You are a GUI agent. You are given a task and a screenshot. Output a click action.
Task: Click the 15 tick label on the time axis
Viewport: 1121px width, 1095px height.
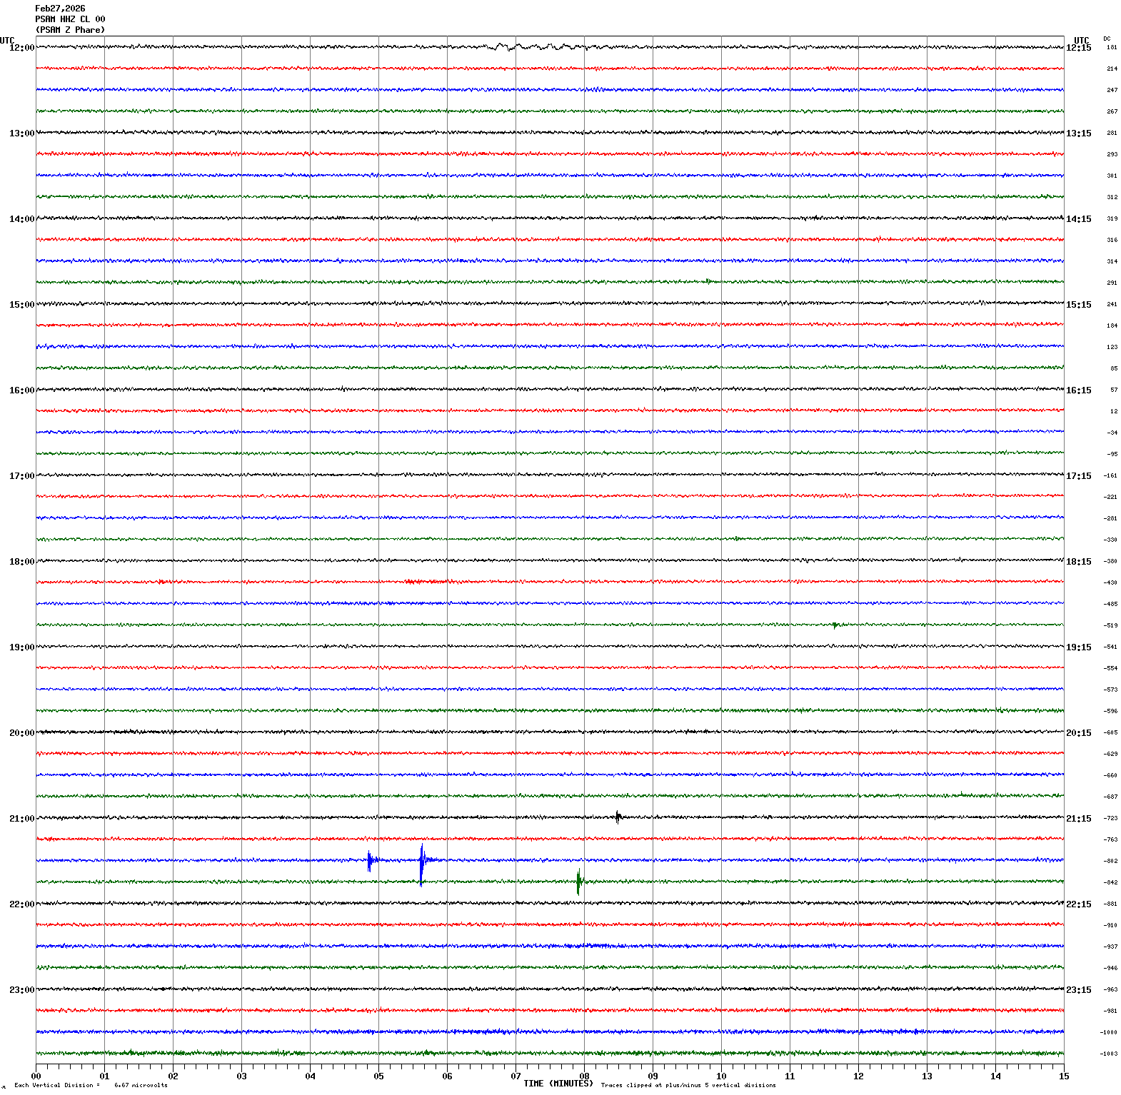(x=1064, y=1076)
